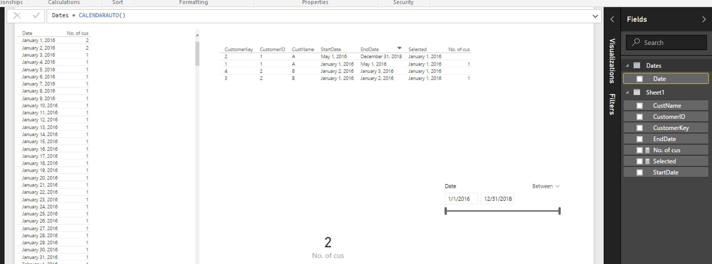Check the CustomerID field checkbox

[639, 117]
